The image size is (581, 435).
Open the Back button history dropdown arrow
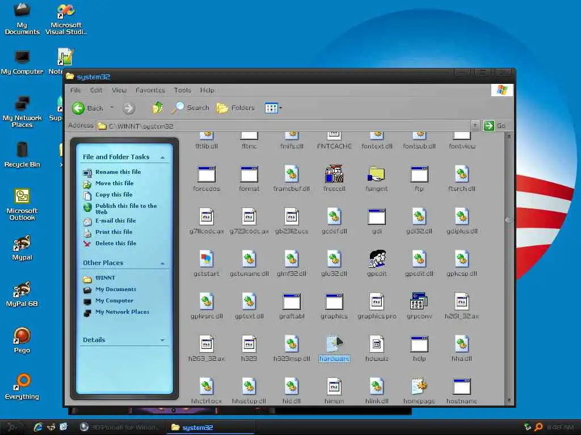[112, 108]
